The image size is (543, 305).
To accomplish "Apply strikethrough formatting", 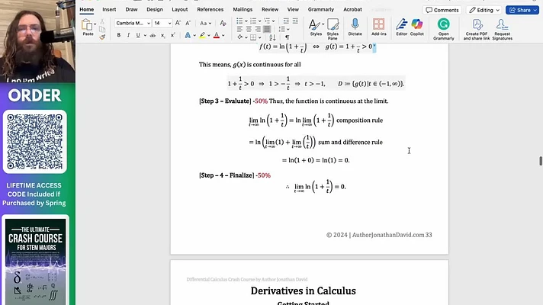I will coord(153,35).
